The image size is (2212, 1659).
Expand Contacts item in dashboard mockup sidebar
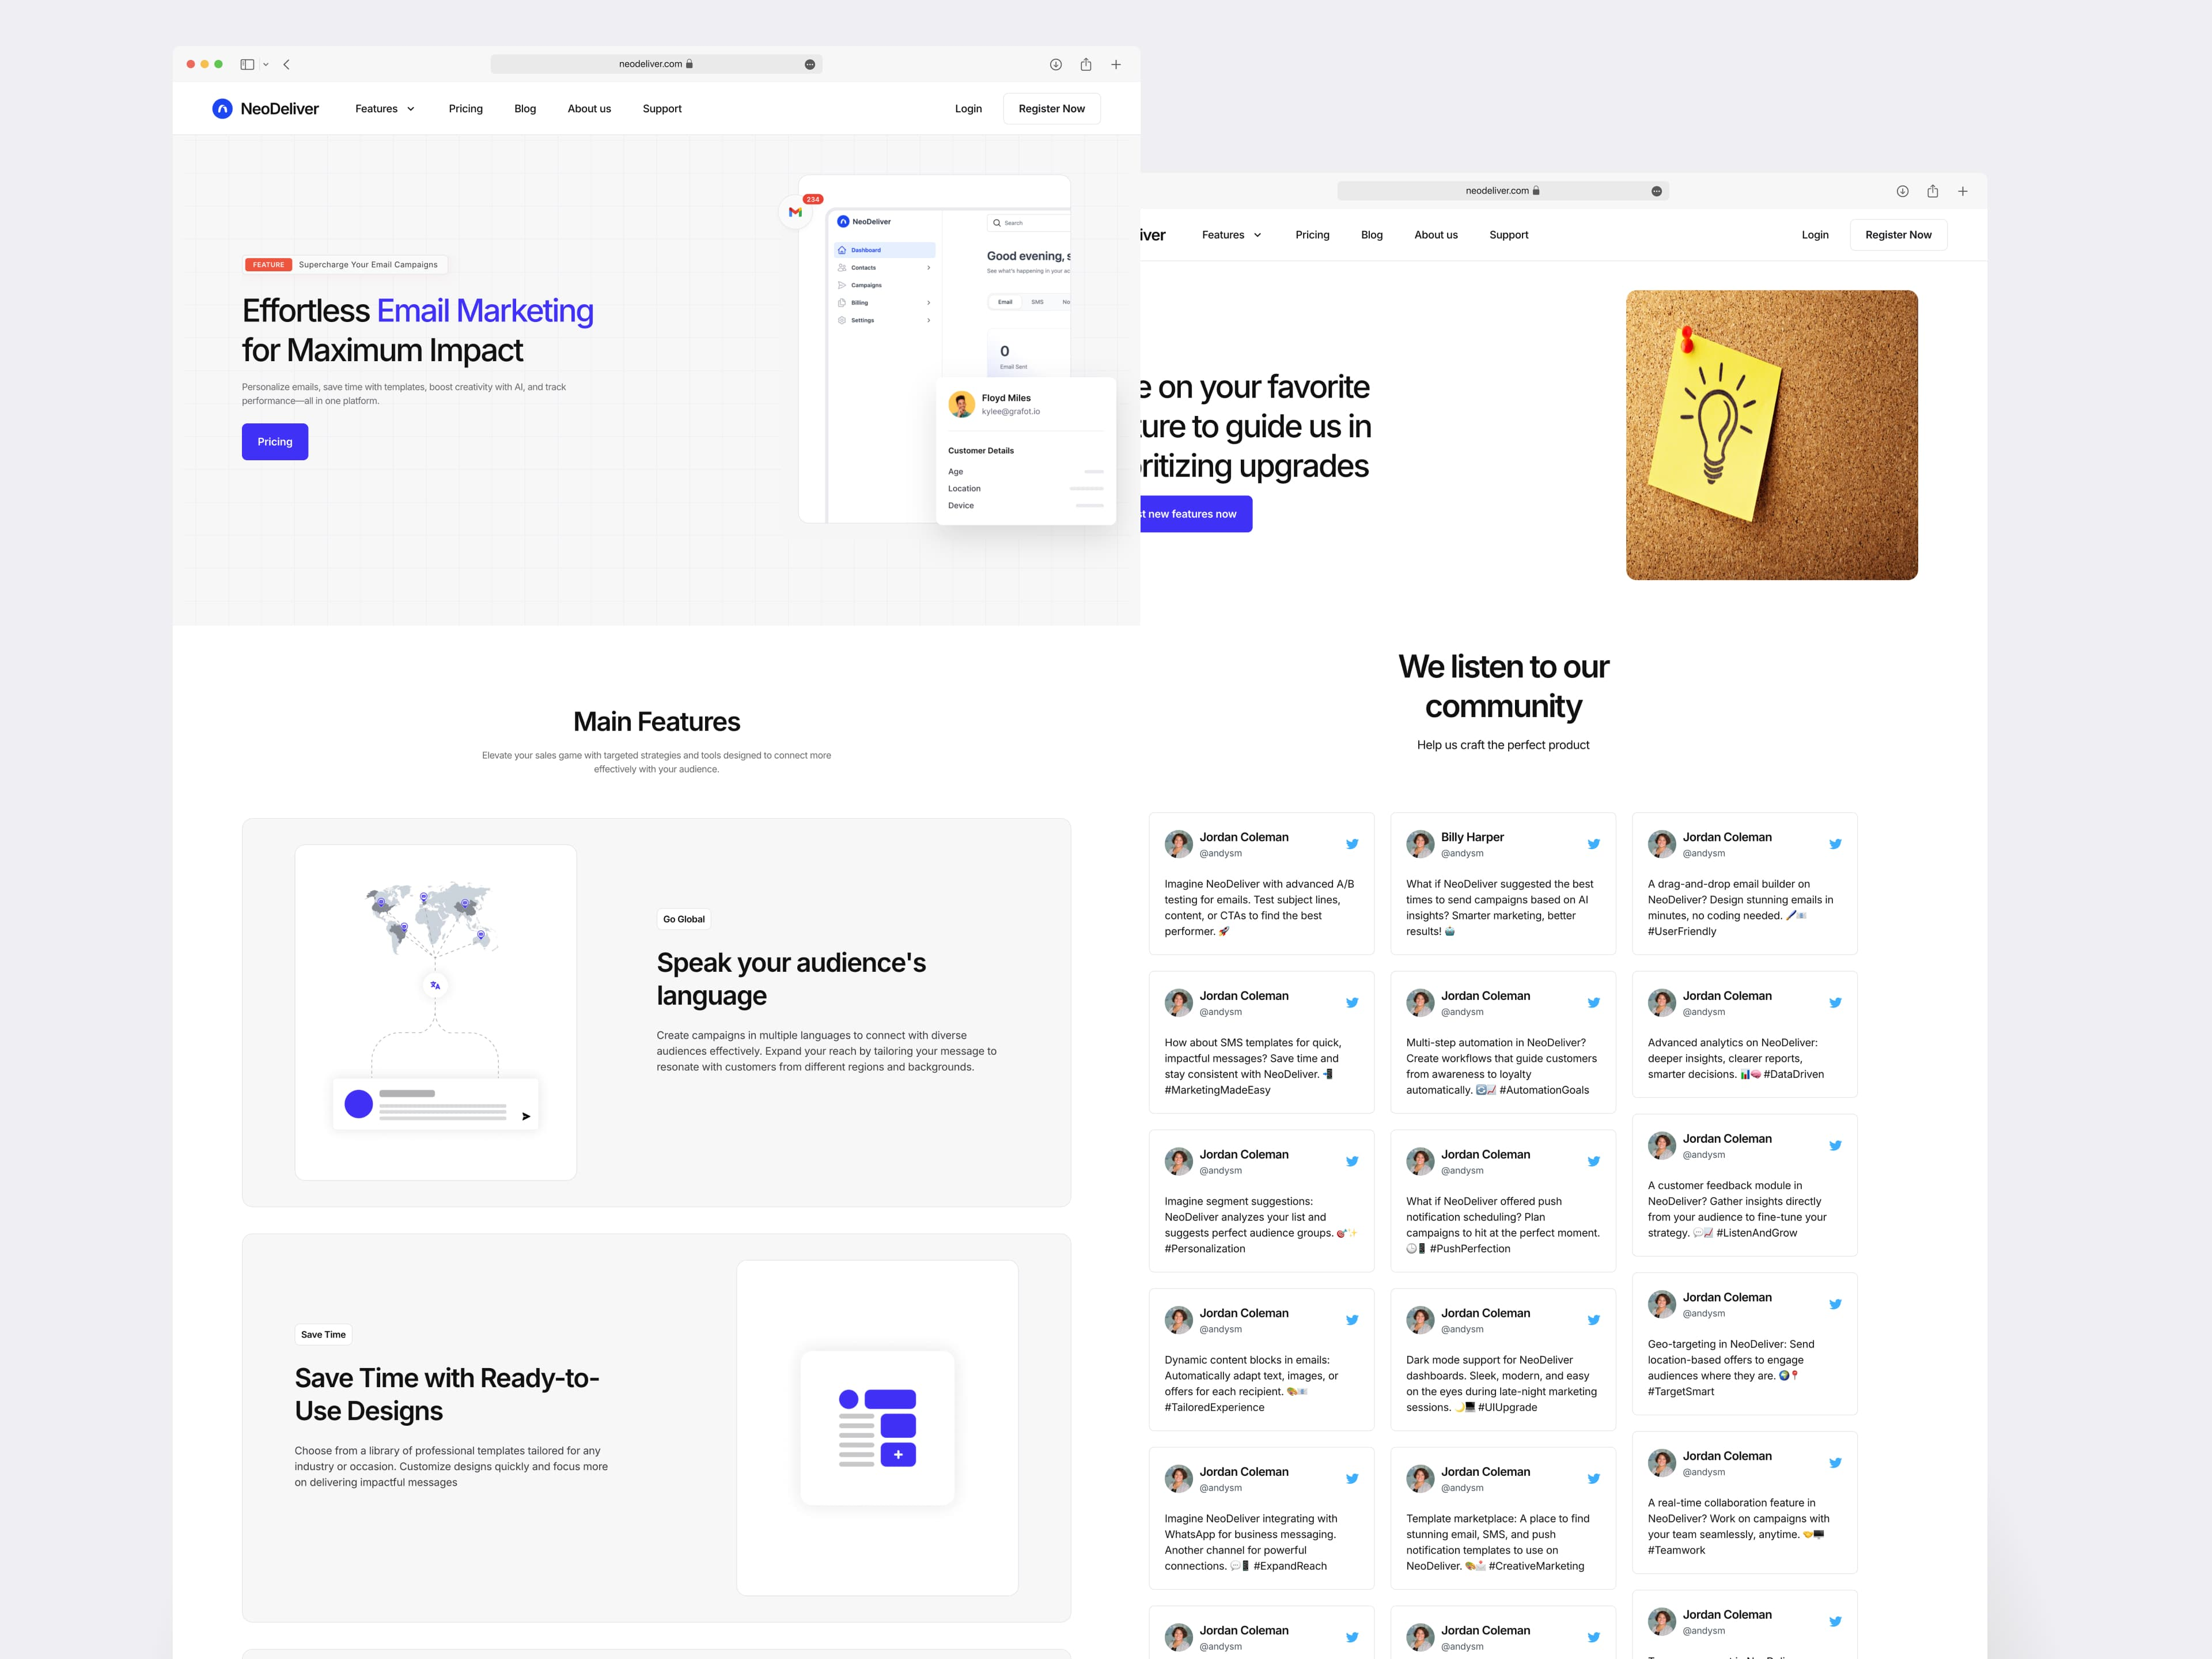(x=884, y=268)
